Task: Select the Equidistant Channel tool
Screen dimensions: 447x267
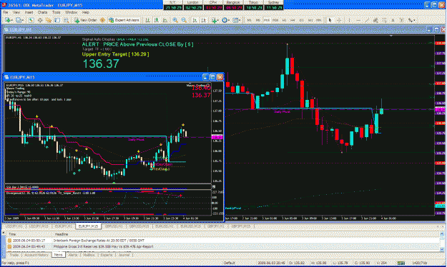Action: (x=375, y=20)
